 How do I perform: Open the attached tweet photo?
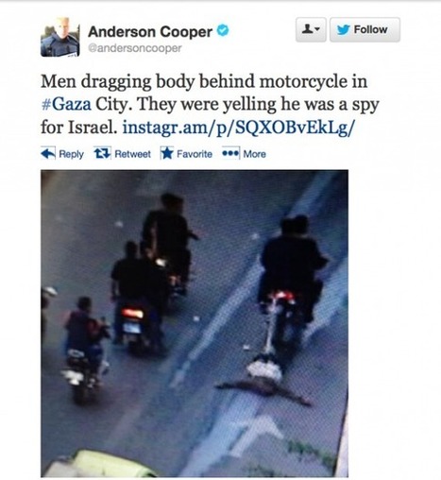point(195,323)
